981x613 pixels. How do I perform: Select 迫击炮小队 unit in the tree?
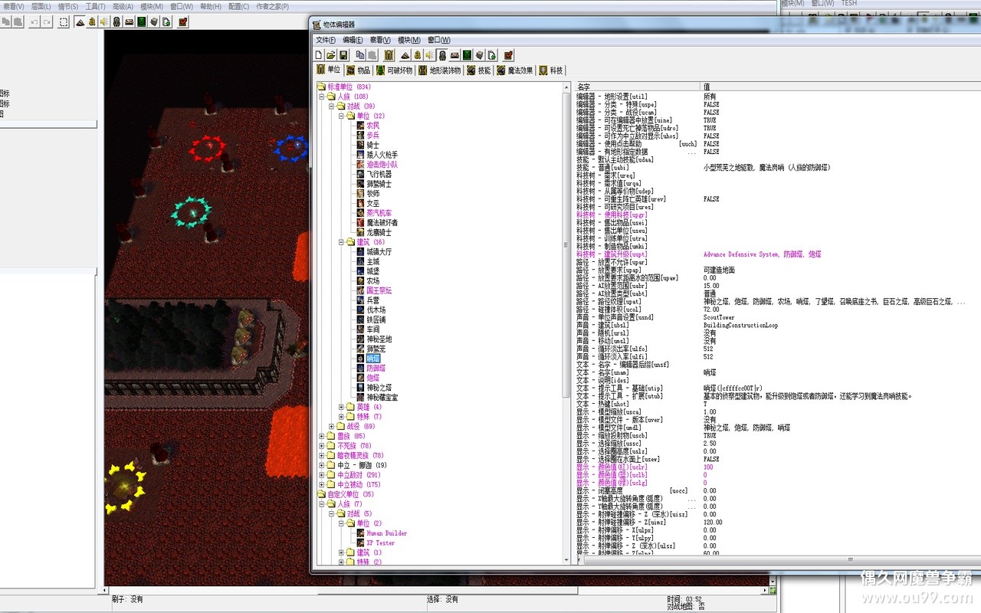click(x=382, y=165)
